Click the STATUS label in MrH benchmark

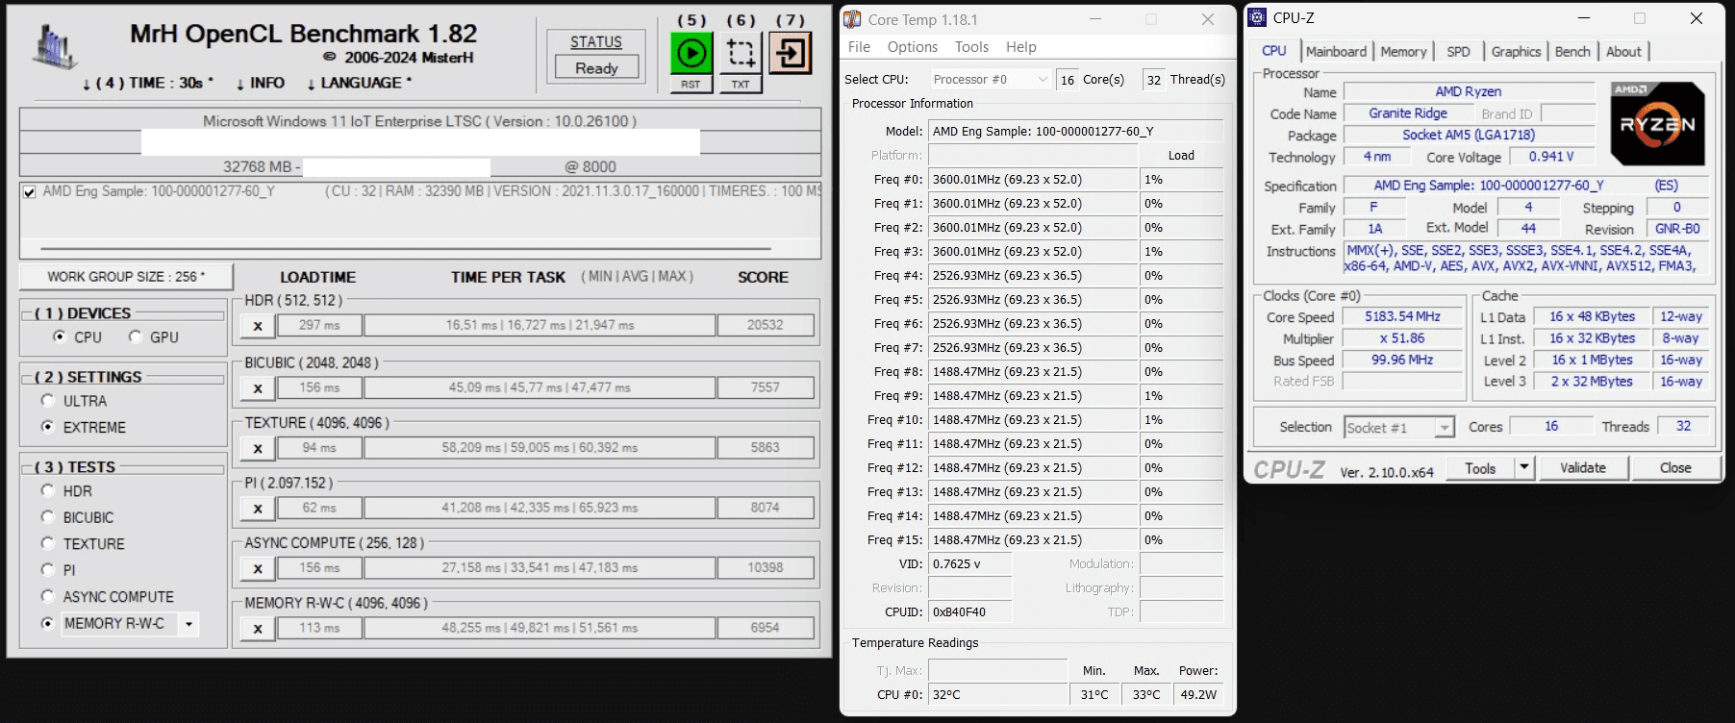coord(596,42)
